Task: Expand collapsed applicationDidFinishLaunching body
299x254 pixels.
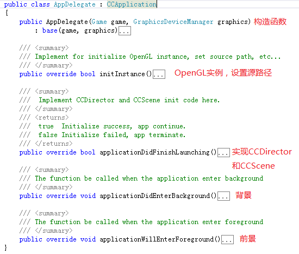Action: click(x=223, y=152)
